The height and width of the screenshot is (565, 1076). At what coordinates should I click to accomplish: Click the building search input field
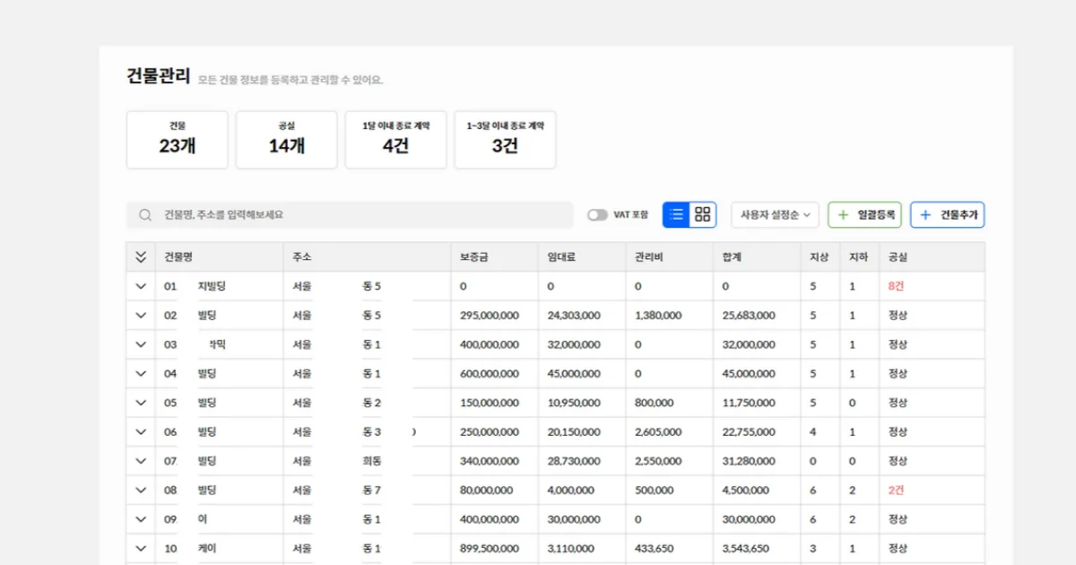(x=350, y=214)
